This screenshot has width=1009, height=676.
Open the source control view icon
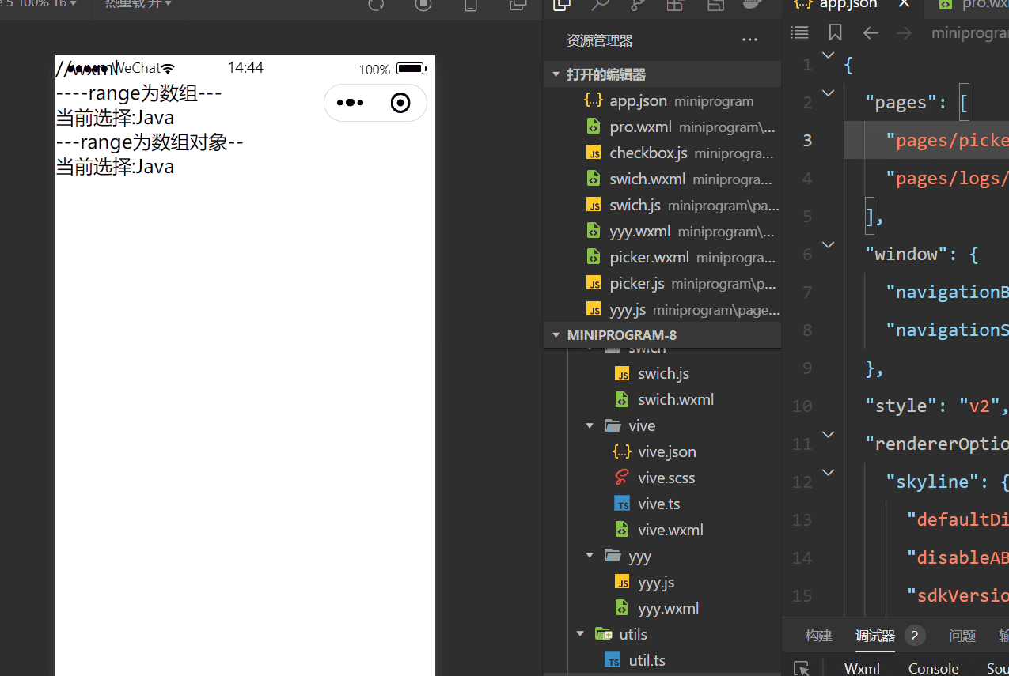638,5
